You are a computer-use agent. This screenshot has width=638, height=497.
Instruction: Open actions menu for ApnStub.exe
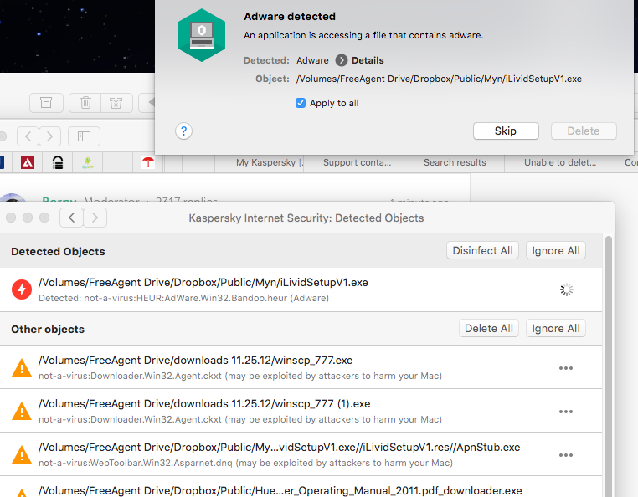pyautogui.click(x=565, y=455)
